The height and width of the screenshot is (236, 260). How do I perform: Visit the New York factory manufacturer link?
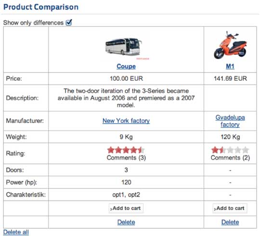126,121
